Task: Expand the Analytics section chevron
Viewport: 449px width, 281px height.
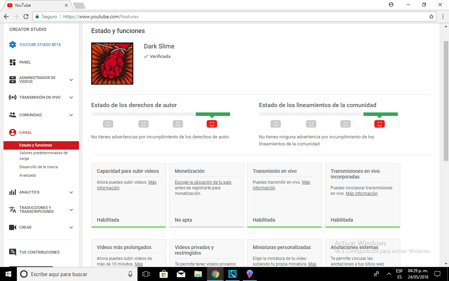Action: point(71,192)
